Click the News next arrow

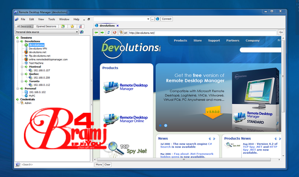[x=214, y=139]
